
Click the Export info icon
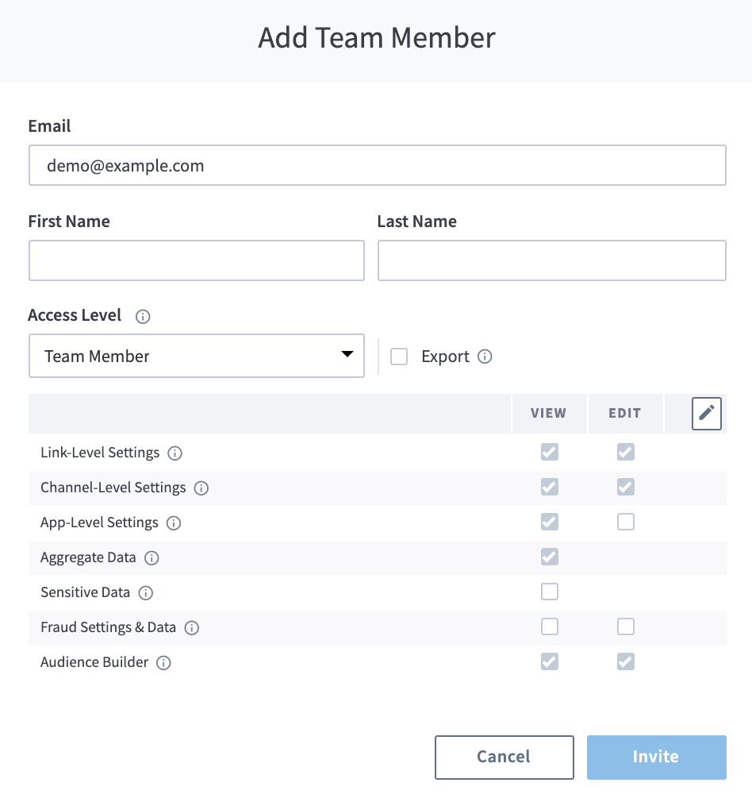tap(485, 357)
